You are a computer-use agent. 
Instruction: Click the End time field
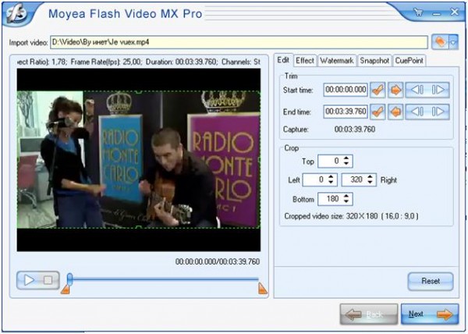click(x=346, y=112)
